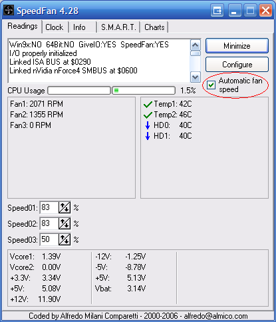Click the green checkmark next to Temp2

tap(148, 115)
